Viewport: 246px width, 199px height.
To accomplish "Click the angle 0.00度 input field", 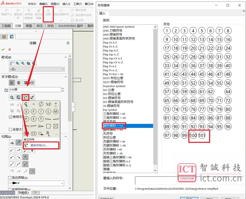I will [x=35, y=90].
